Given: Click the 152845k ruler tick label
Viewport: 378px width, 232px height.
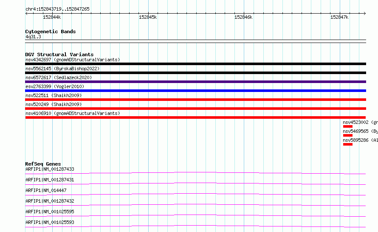Looking at the screenshot, I should pos(148,17).
